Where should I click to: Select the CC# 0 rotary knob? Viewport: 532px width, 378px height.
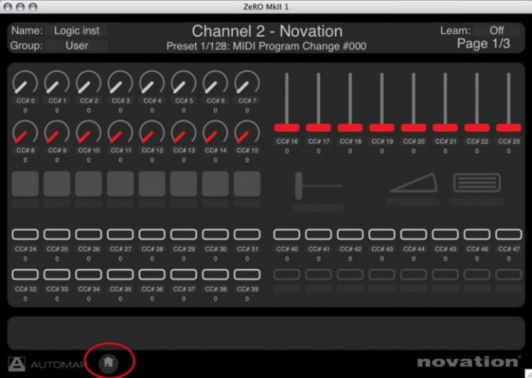click(25, 82)
